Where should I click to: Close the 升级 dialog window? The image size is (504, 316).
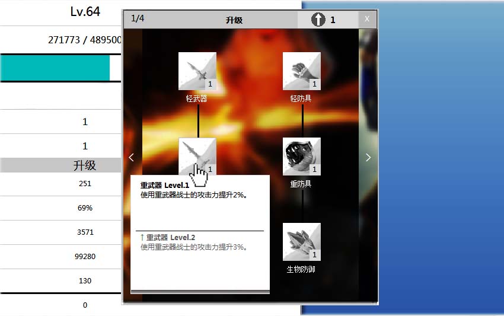pos(367,19)
